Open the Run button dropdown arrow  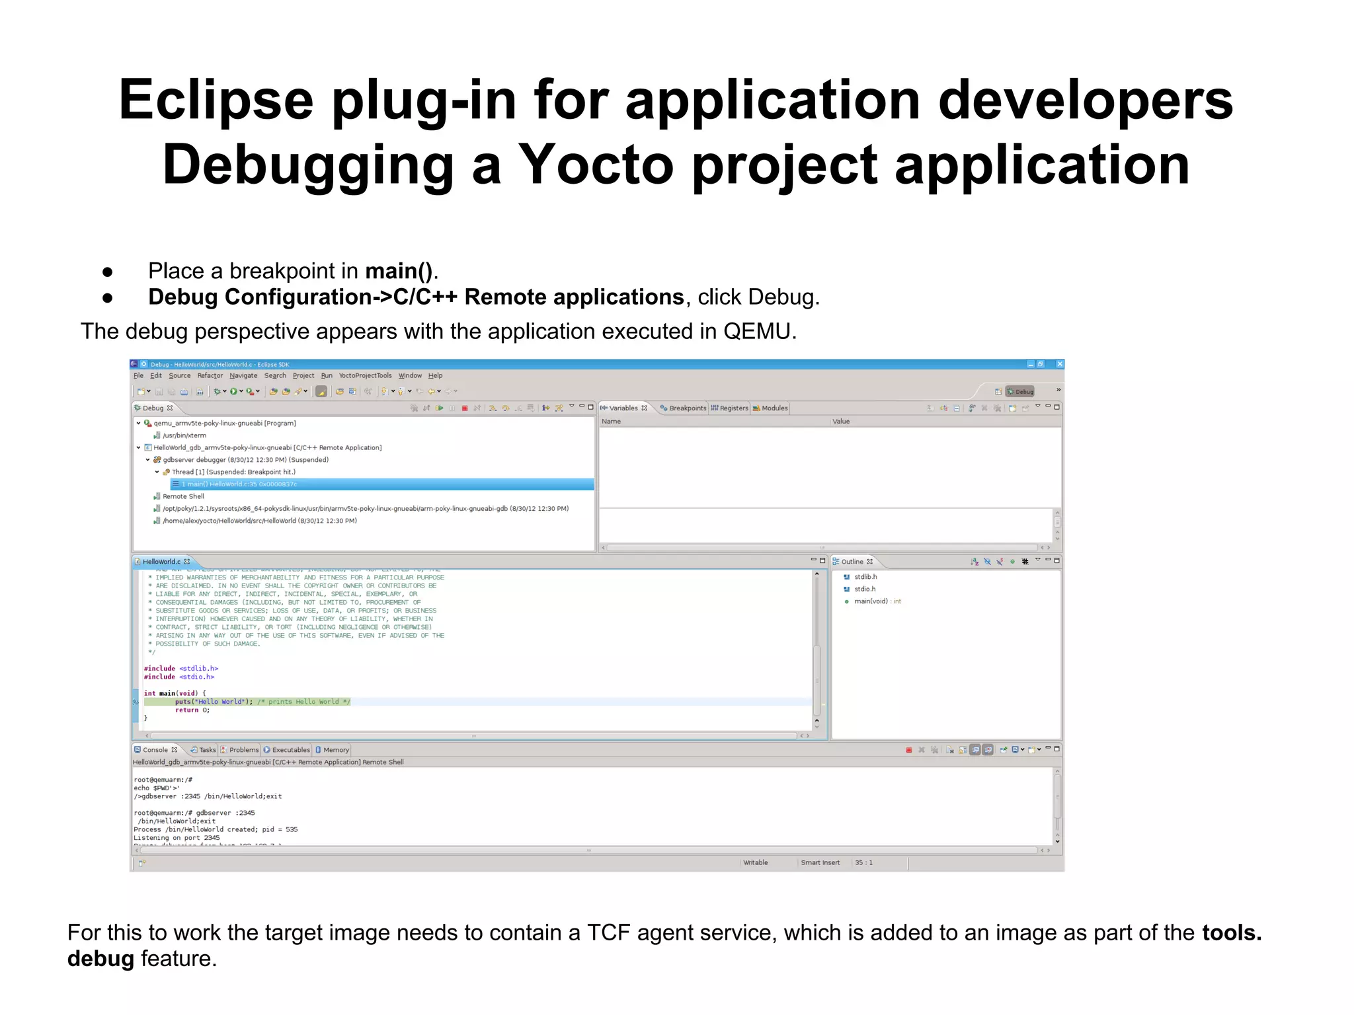tap(241, 391)
